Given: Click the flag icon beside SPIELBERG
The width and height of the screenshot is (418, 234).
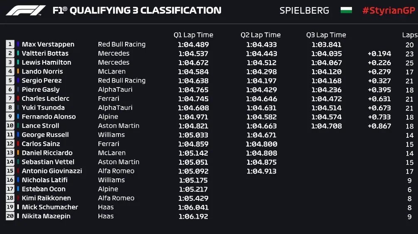Looking at the screenshot, I should click(346, 10).
